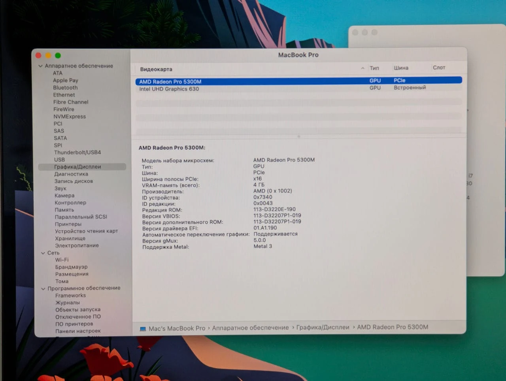Sort by the Шина column header
The image size is (506, 381).
(401, 68)
